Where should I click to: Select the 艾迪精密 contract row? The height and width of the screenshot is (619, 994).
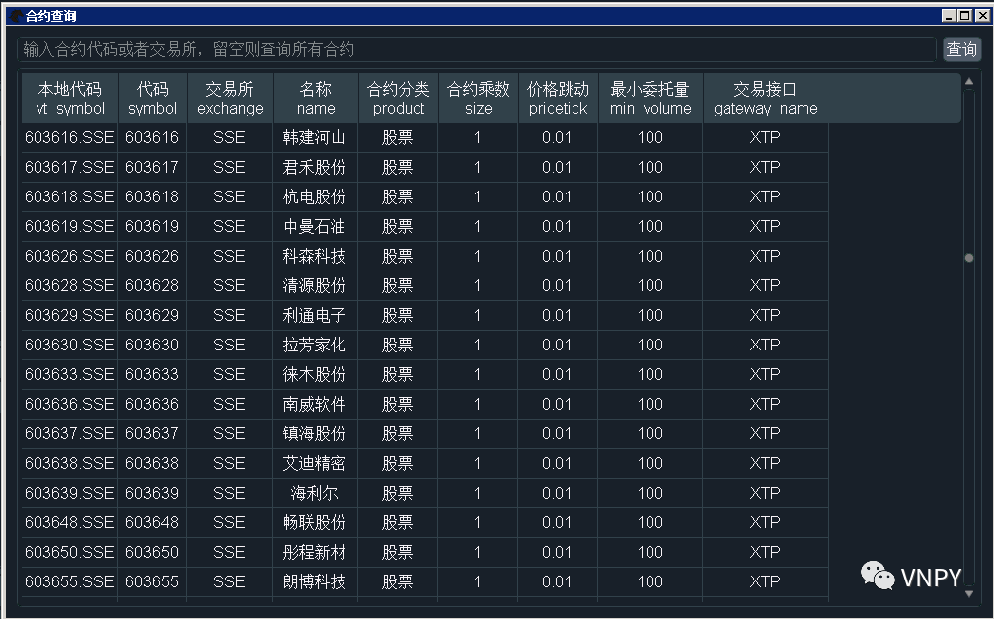coord(316,463)
